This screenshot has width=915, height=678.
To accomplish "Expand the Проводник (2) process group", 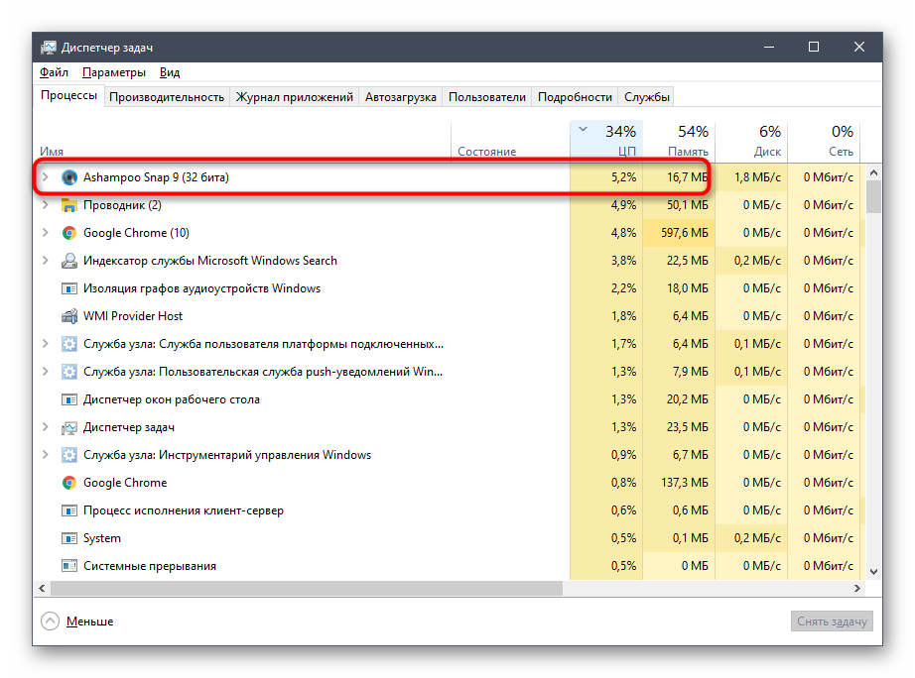I will tap(45, 205).
